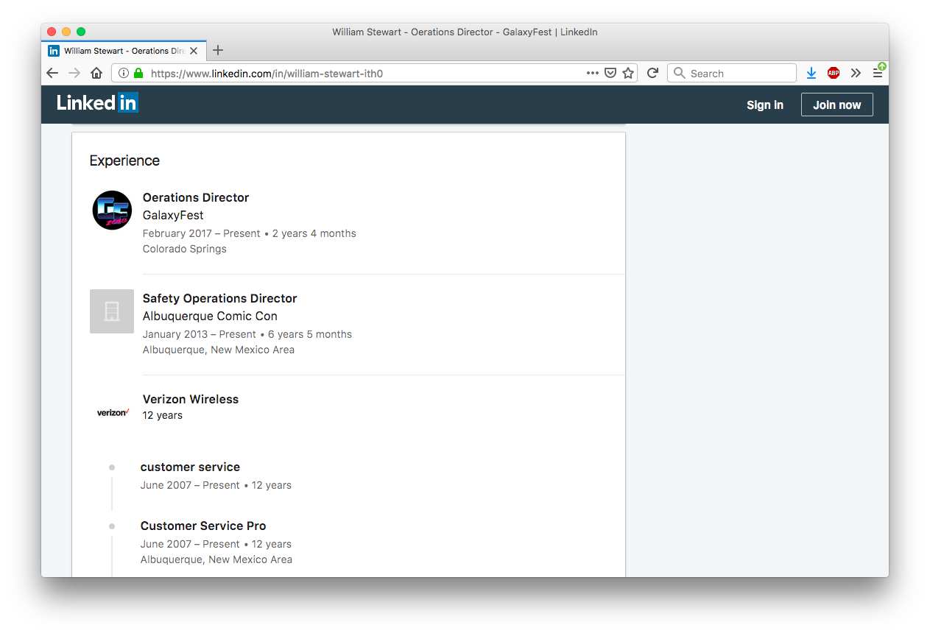Viewport: 930px width, 636px height.
Task: Click the GalaxyFest company name
Action: [173, 215]
